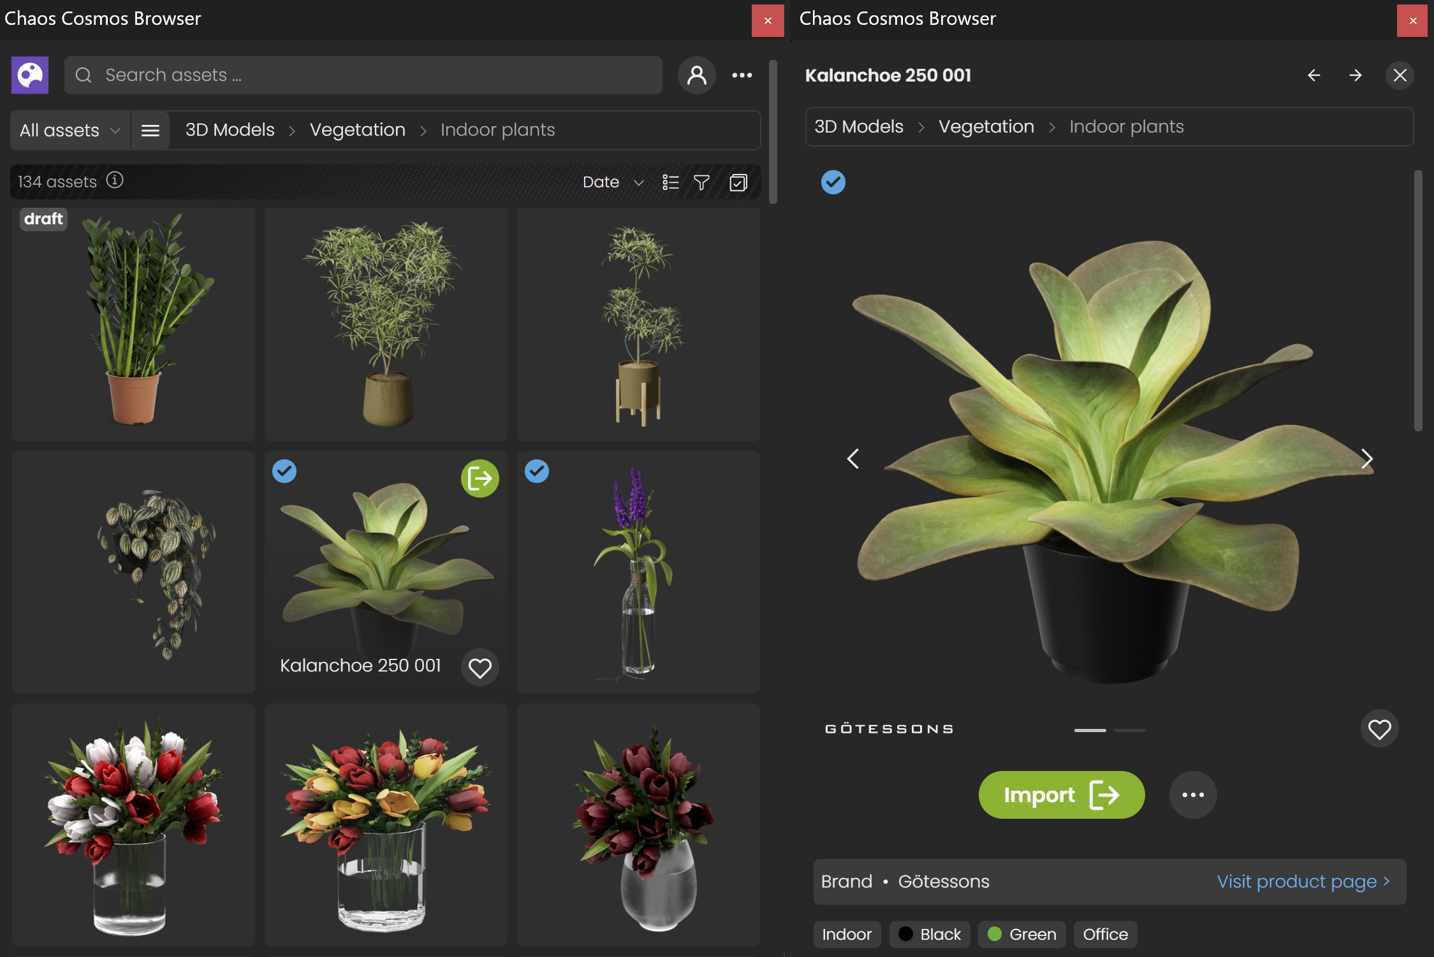Open Visit product page link
Viewport: 1434px width, 957px height.
click(1303, 882)
